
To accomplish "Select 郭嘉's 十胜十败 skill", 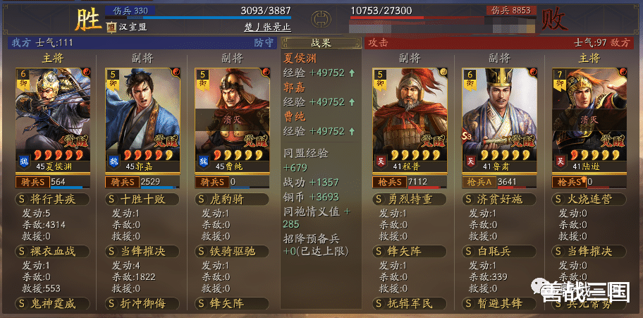I will [142, 200].
